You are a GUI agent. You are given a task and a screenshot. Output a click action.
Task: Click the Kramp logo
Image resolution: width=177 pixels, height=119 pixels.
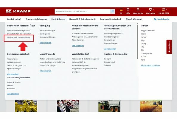(18, 11)
